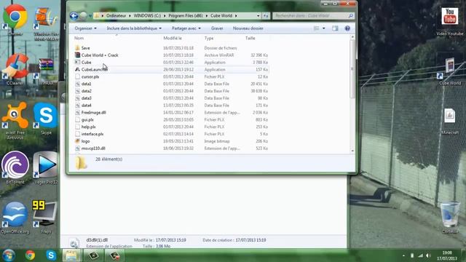The height and width of the screenshot is (262, 466).
Task: Toggle the preview pane icon
Action: [x=335, y=28]
